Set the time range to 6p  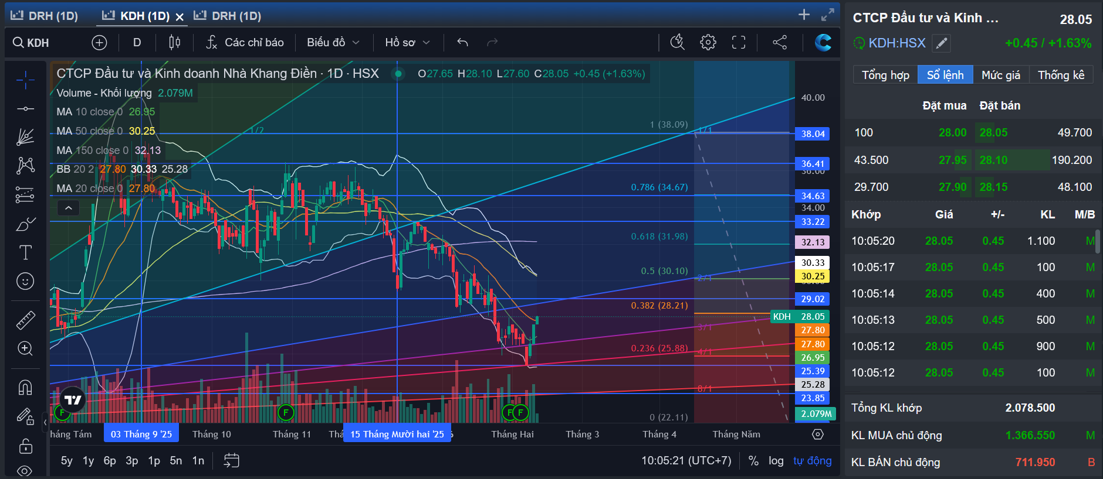coord(110,461)
